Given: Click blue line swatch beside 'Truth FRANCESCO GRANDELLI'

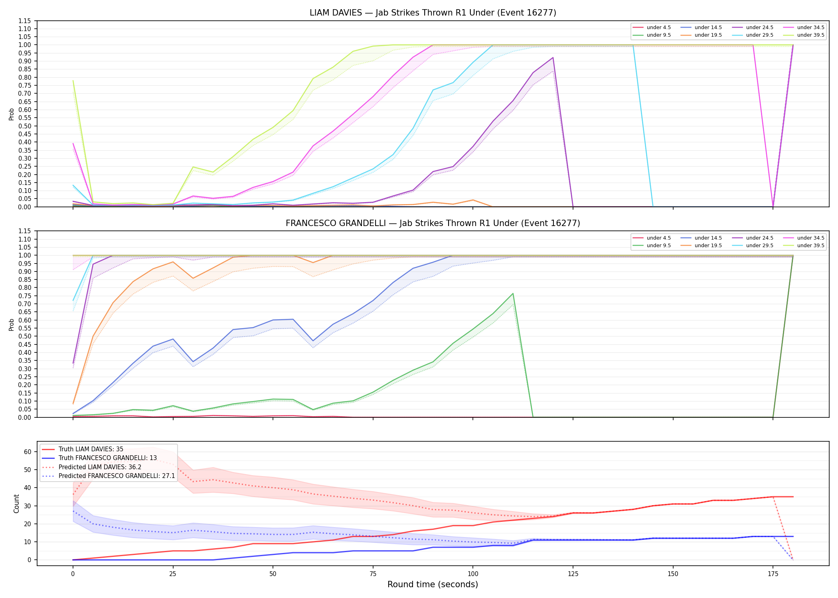Looking at the screenshot, I should (48, 458).
